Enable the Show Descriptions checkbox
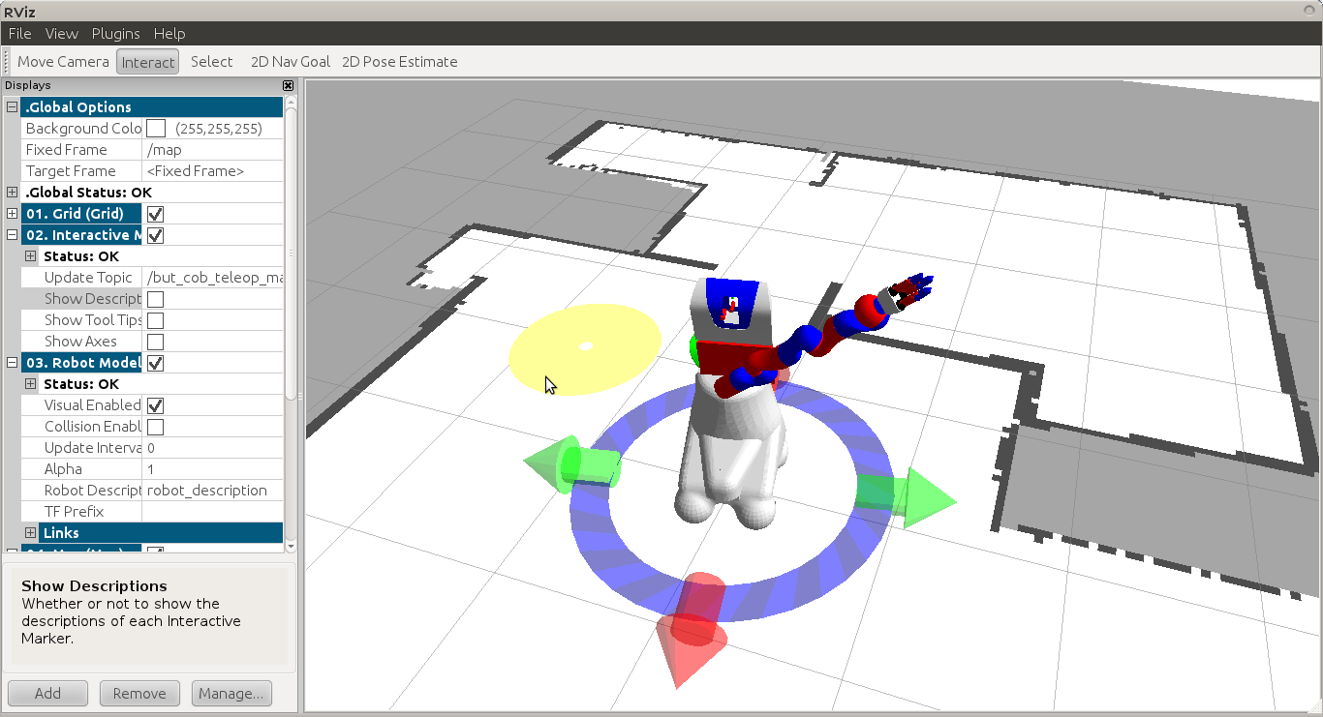Screen dimensions: 1323x717 pyautogui.click(x=155, y=299)
